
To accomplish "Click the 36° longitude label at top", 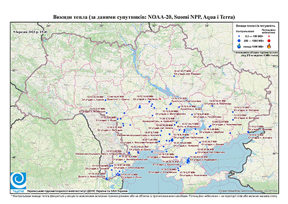I will point(207,26).
